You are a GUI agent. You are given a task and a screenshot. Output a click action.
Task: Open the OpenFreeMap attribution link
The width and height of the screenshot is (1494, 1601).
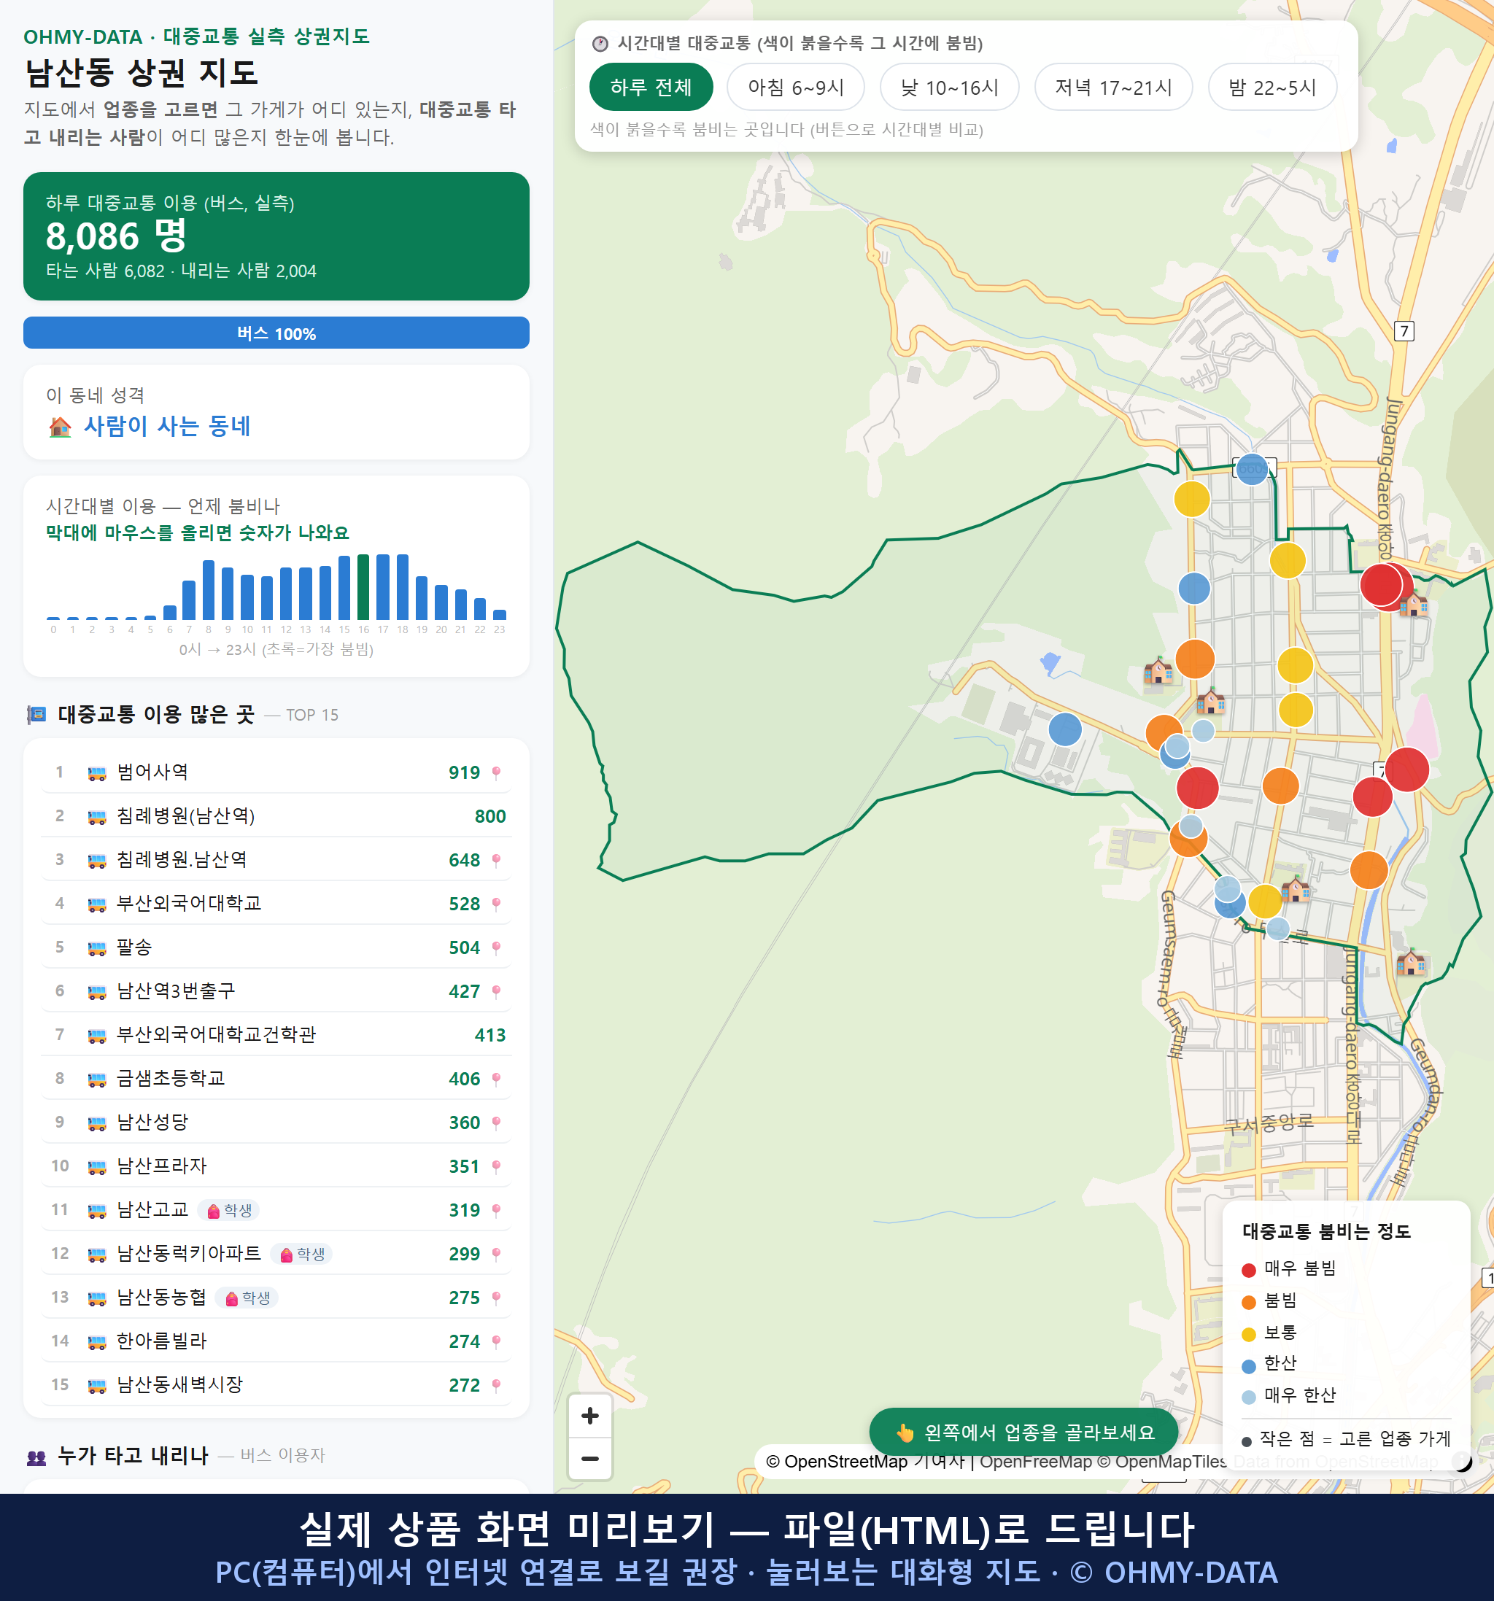[x=1035, y=1461]
